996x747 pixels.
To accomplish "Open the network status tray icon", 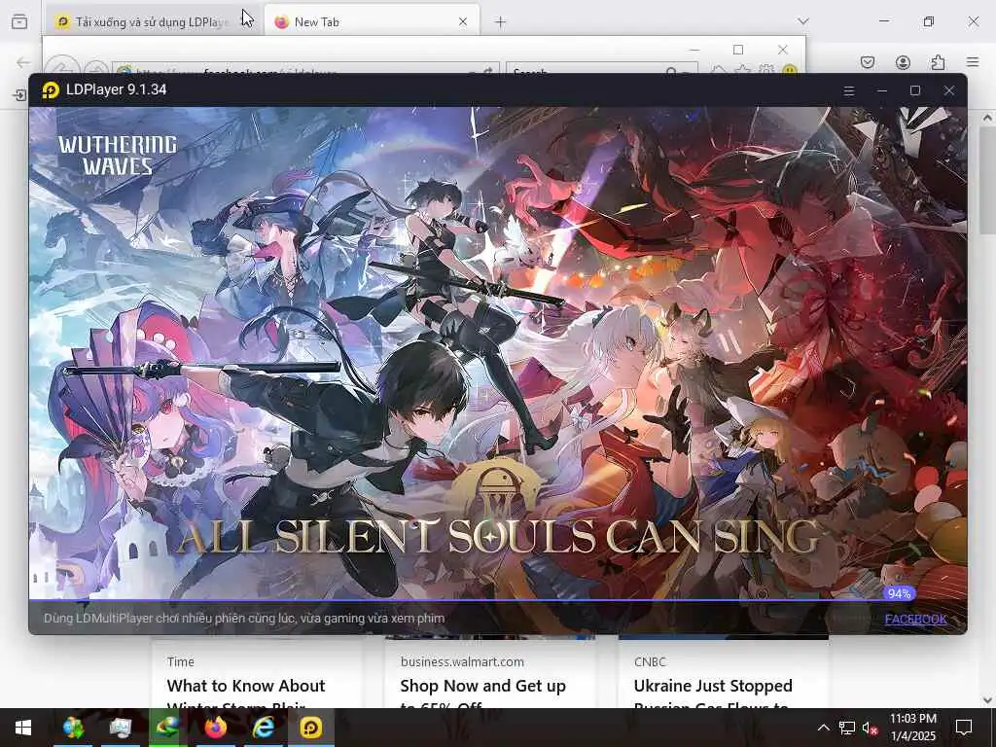I will tap(847, 728).
